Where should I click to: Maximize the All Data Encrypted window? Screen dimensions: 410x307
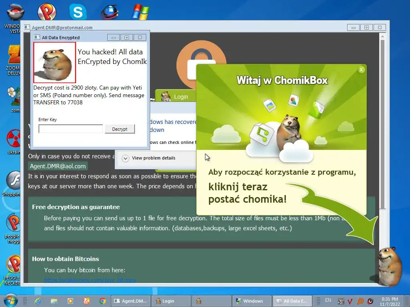pos(127,38)
